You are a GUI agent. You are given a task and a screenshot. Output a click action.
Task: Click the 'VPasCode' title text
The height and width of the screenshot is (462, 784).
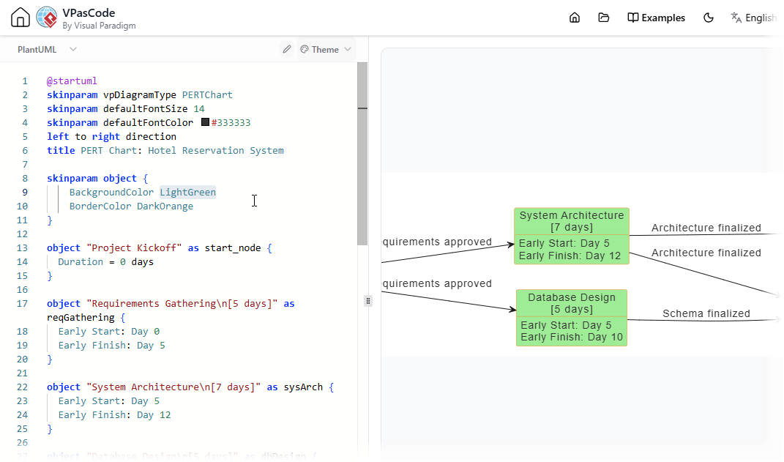[x=89, y=13]
